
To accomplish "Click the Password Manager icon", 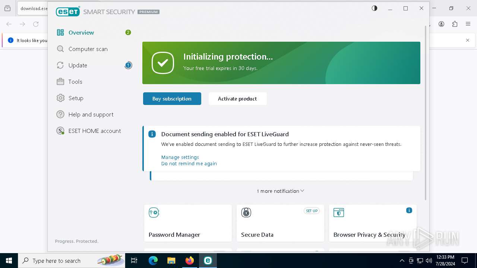I will click(x=154, y=213).
